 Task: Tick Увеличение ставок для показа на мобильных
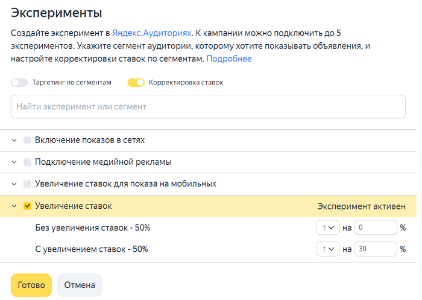(27, 184)
